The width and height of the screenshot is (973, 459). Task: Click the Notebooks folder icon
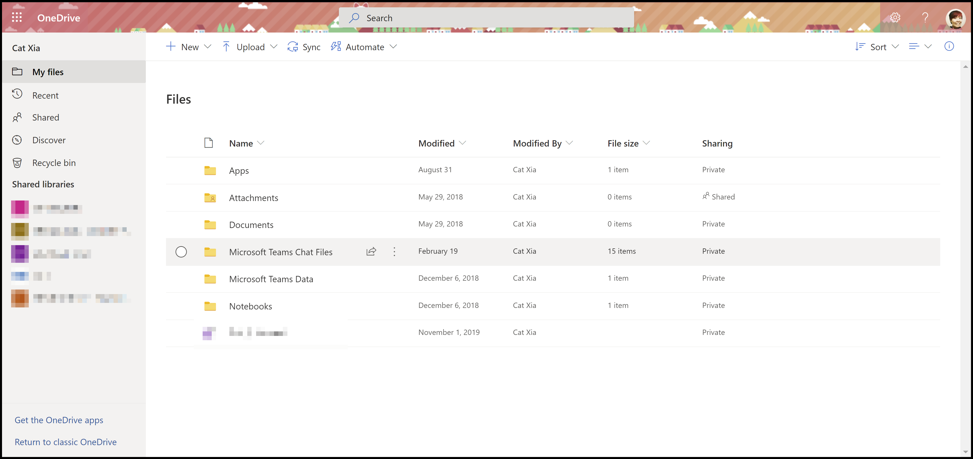(x=210, y=306)
